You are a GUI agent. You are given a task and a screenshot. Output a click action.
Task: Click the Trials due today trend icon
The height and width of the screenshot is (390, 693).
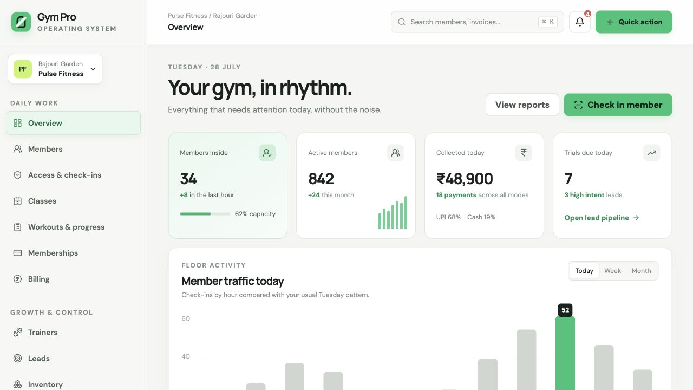tap(652, 153)
